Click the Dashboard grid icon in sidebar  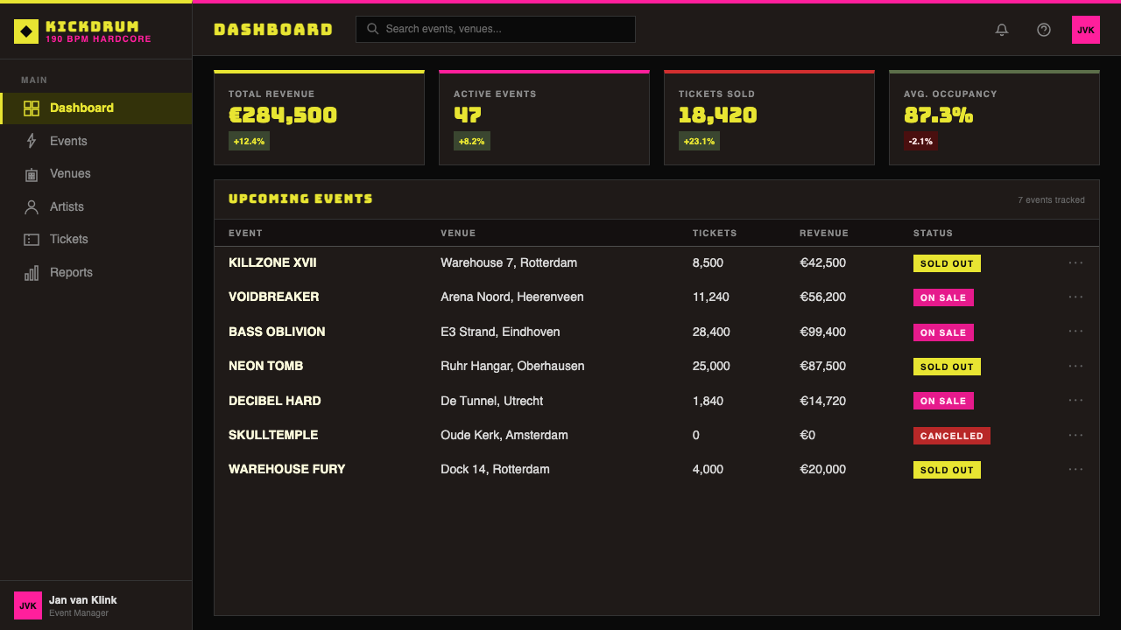pyautogui.click(x=32, y=108)
